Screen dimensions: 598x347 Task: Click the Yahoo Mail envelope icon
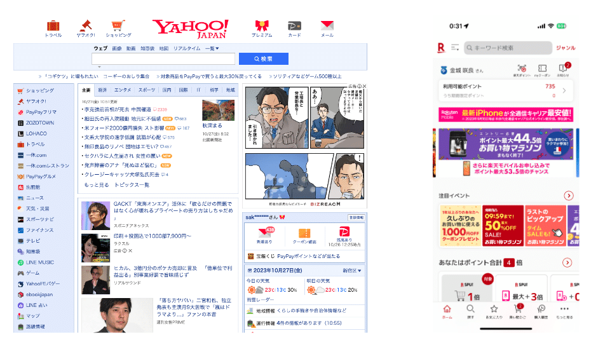pos(327,26)
